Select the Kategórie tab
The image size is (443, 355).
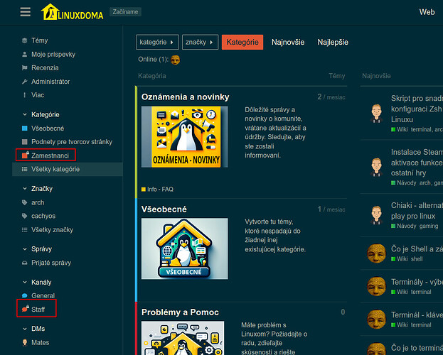(x=242, y=42)
